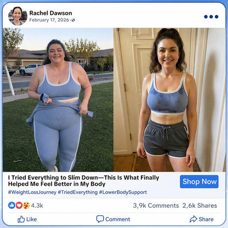Viewport: 228px width, 228px height.
Task: Click the Comment speech bubble icon
Action: [x=100, y=219]
